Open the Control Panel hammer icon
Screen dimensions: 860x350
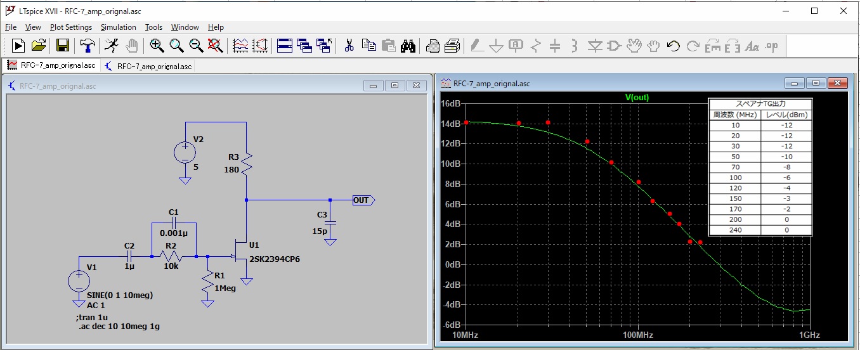point(86,46)
